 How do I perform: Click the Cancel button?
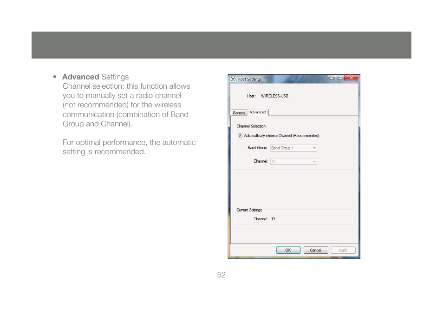316,250
